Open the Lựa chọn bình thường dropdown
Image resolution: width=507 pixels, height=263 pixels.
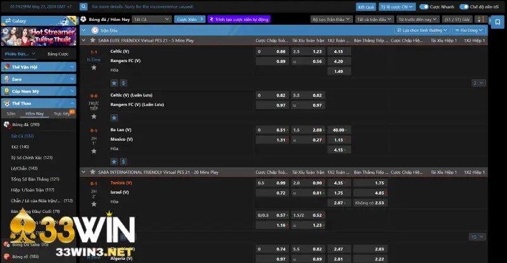click(x=422, y=30)
